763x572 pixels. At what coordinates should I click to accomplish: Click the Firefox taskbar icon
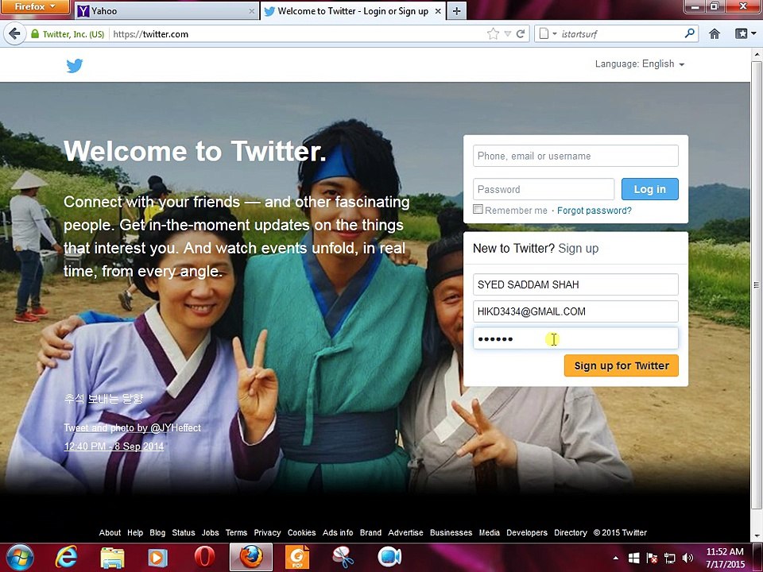coord(251,558)
